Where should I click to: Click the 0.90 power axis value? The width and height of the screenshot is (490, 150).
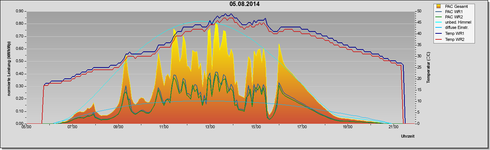[x=20, y=11]
